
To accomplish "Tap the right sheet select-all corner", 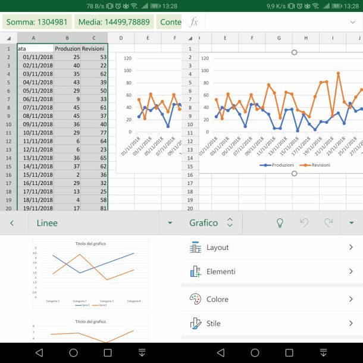I will 190,38.
